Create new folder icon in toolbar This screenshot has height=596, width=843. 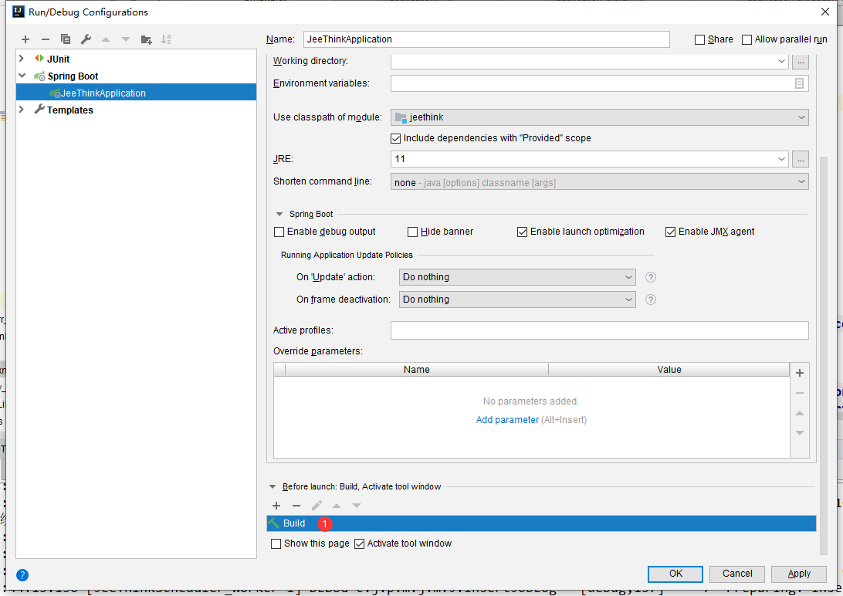point(146,39)
